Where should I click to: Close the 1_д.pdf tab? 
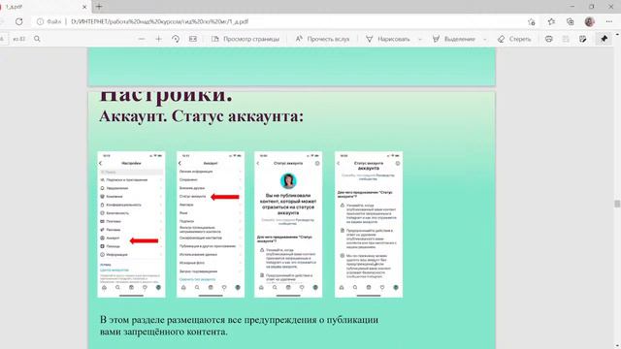click(x=84, y=7)
